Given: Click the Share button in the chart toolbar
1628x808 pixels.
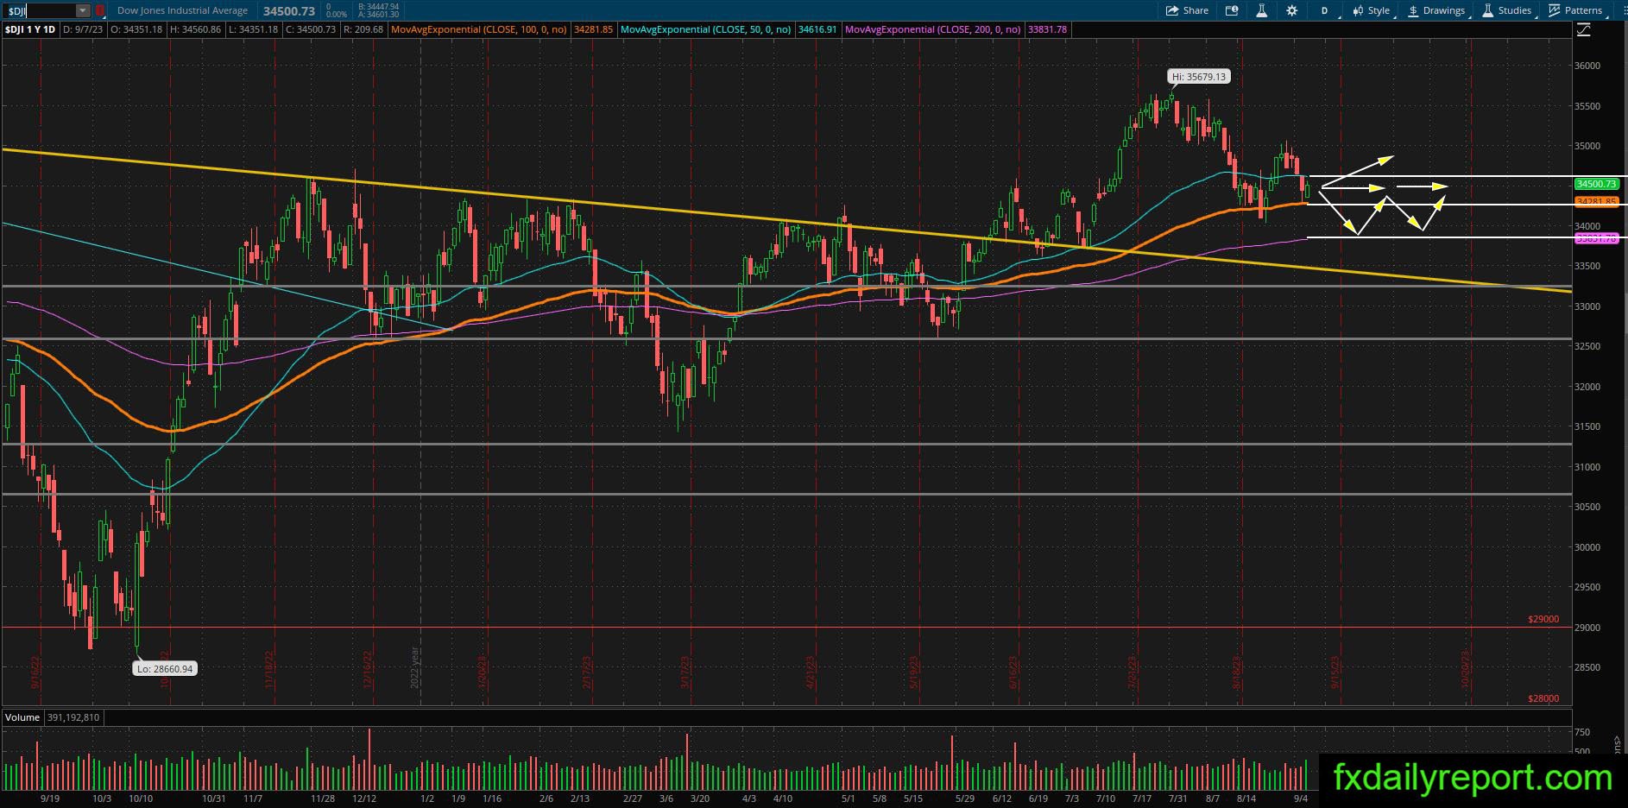Looking at the screenshot, I should pyautogui.click(x=1187, y=10).
